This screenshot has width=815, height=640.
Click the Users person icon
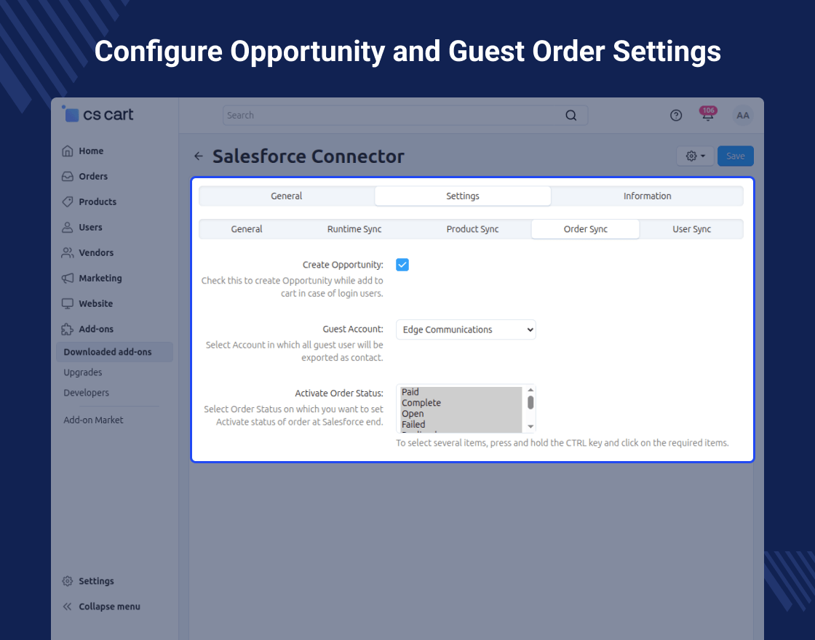(68, 228)
